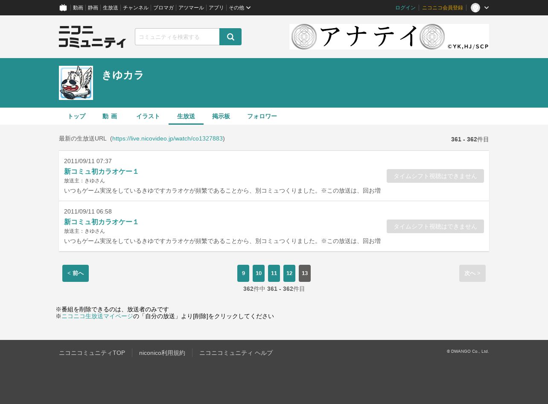Viewport: 548px width, 404px height.
Task: Select current page 13
Action: [x=305, y=273]
